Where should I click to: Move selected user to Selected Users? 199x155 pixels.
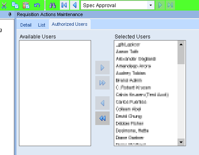102,68
